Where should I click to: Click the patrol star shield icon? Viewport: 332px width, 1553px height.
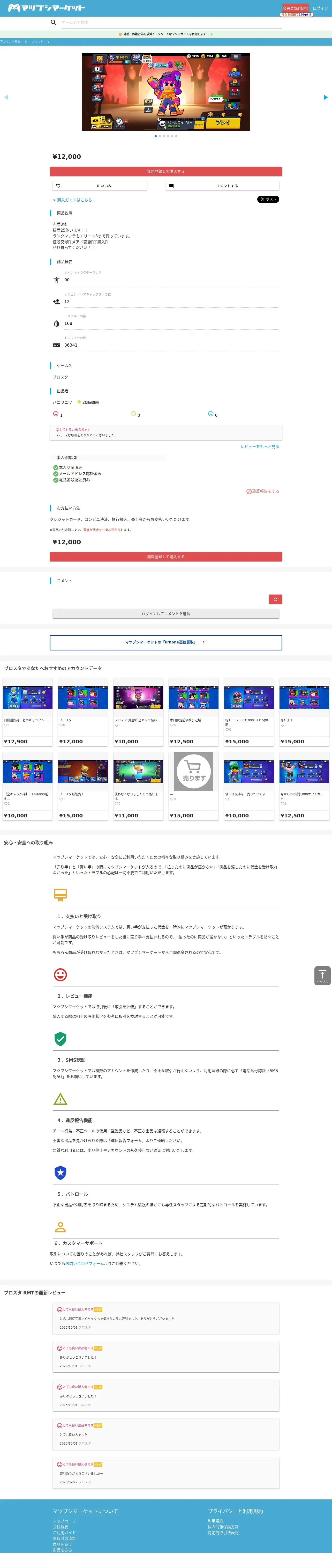click(x=60, y=1173)
